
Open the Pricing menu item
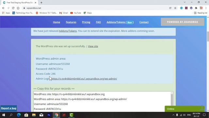tap(86, 22)
